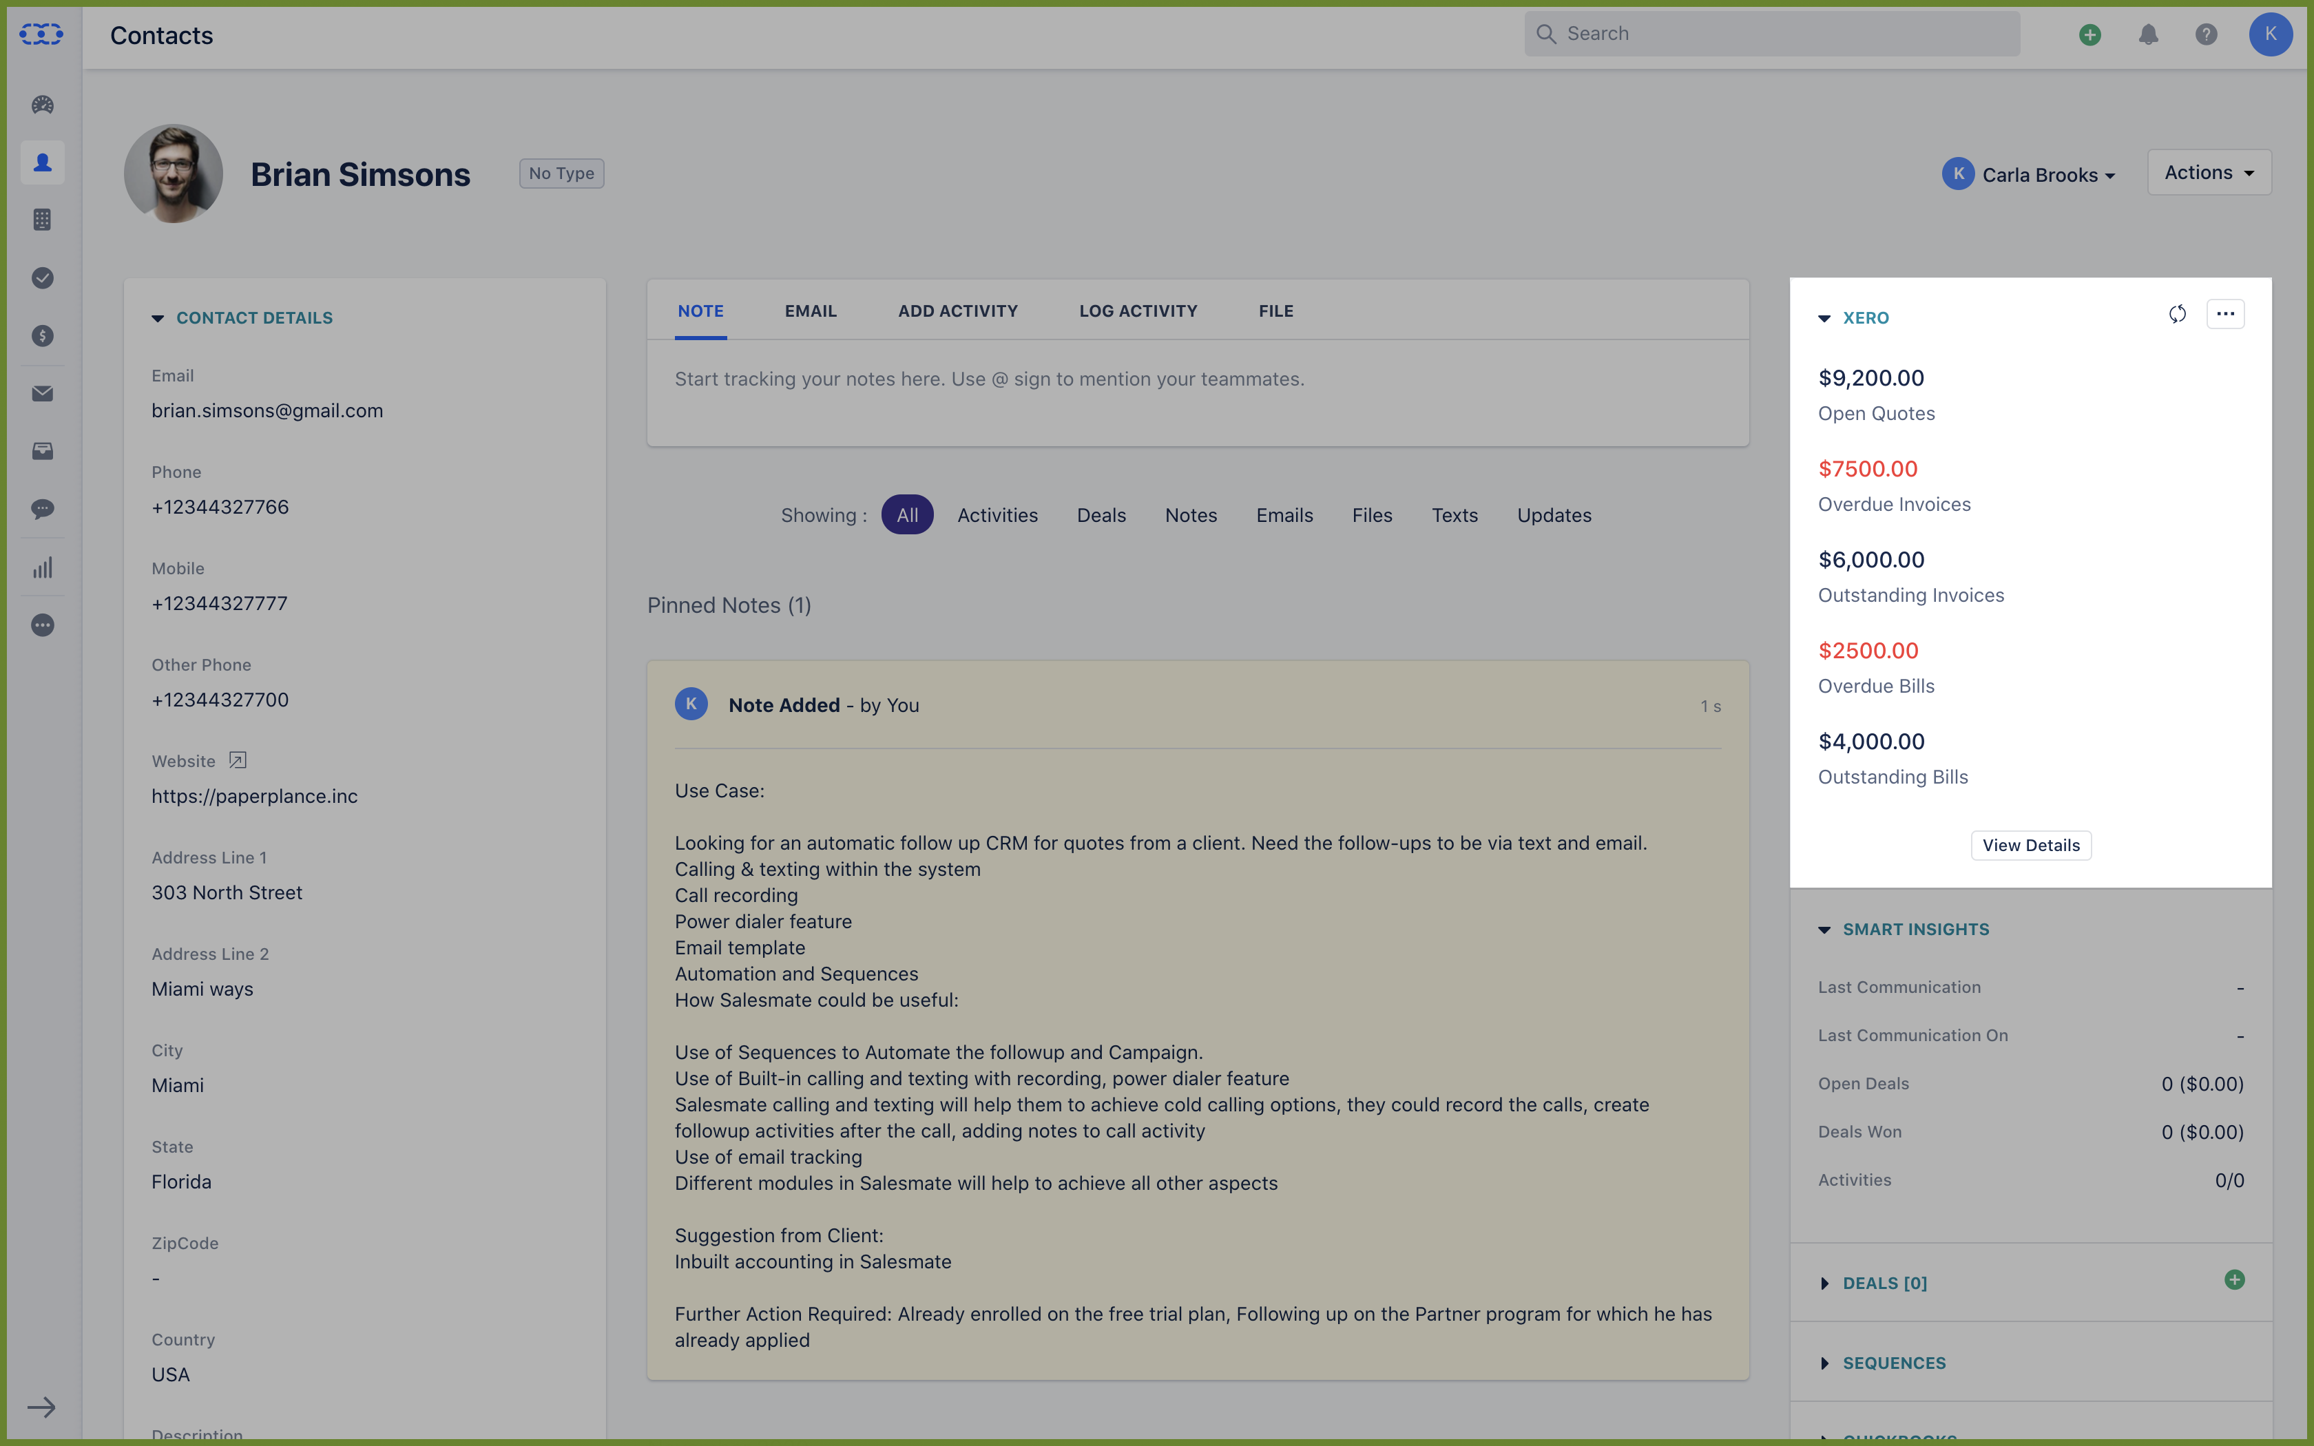Viewport: 2314px width, 1446px height.
Task: Filter timeline by Deals
Action: tap(1101, 514)
